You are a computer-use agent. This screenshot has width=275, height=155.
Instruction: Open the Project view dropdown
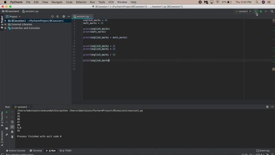click(x=13, y=16)
